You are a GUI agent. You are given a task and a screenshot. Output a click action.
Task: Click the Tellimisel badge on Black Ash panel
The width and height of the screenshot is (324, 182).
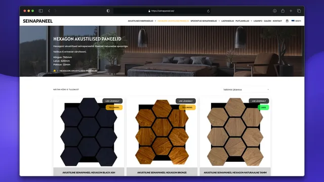tap(114, 107)
